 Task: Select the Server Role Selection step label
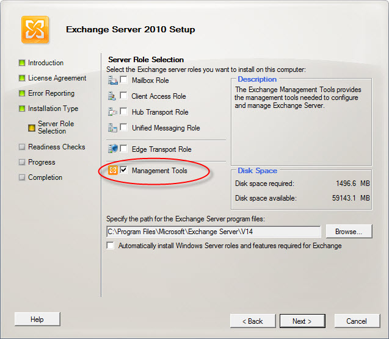point(56,127)
